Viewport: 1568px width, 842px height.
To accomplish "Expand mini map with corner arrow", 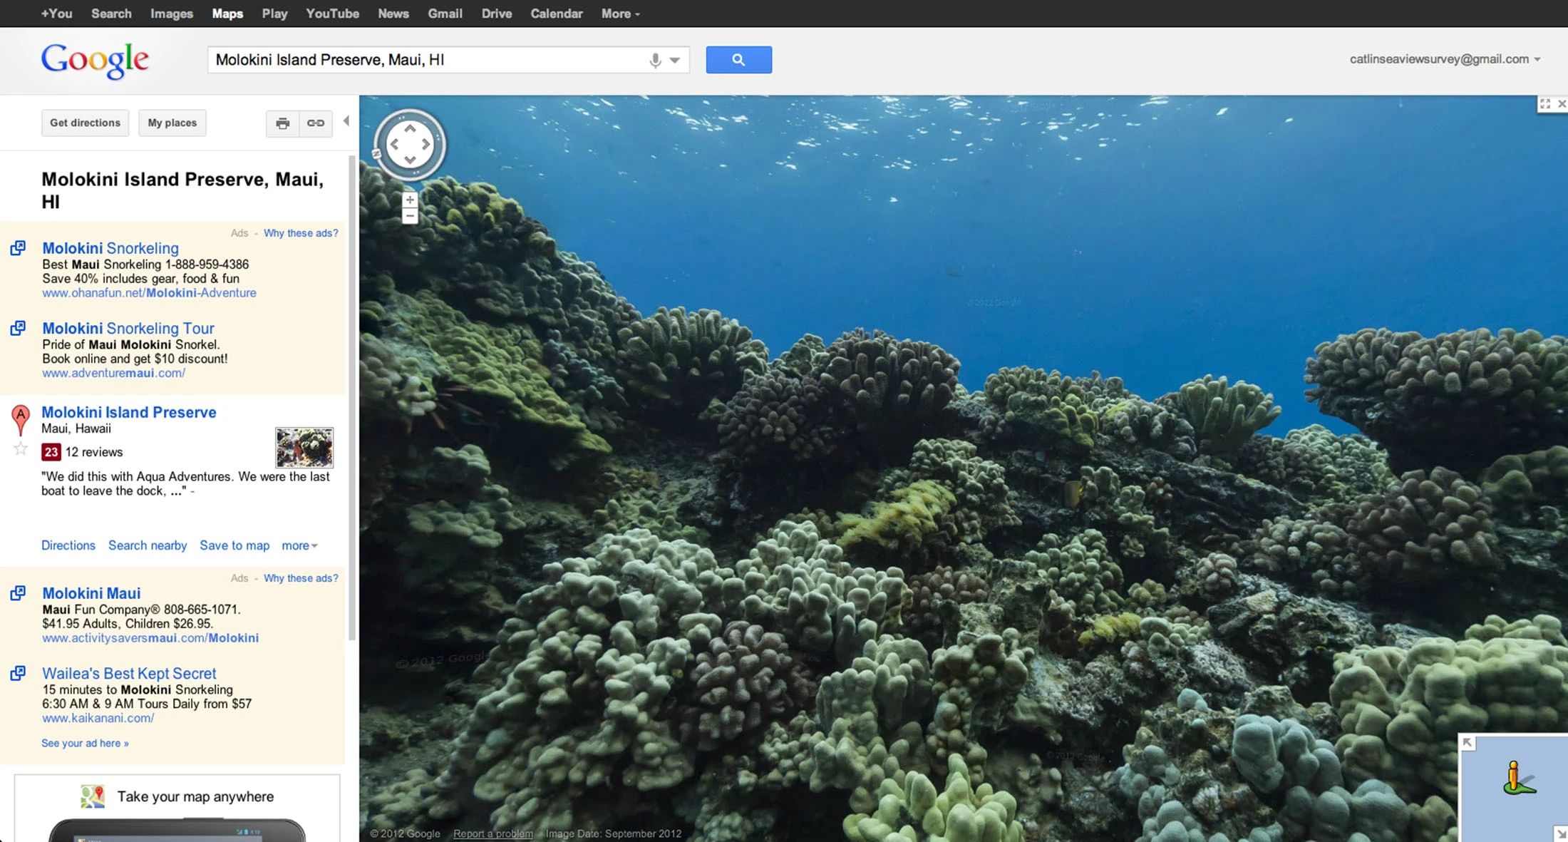I will [x=1468, y=743].
